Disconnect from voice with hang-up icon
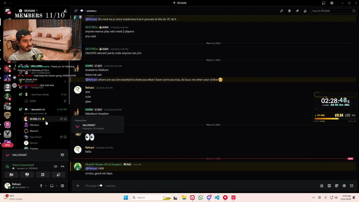 click(62, 167)
